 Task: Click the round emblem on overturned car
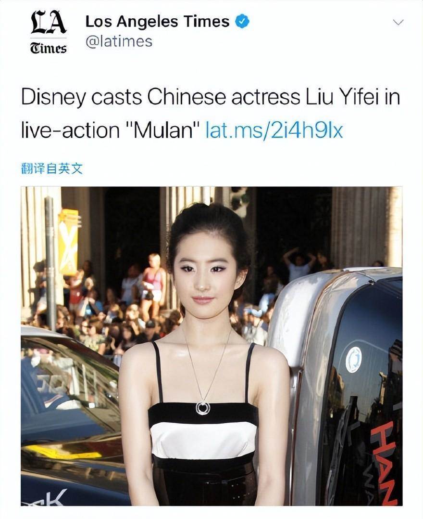[354, 359]
